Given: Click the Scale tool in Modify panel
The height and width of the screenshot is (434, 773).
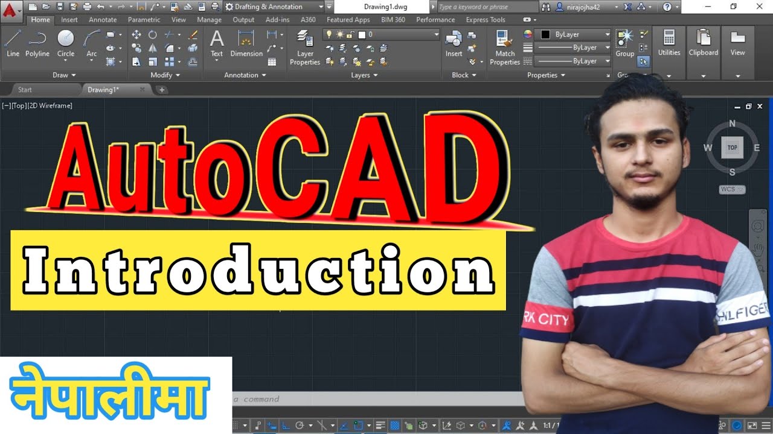Looking at the screenshot, I should pos(153,61).
